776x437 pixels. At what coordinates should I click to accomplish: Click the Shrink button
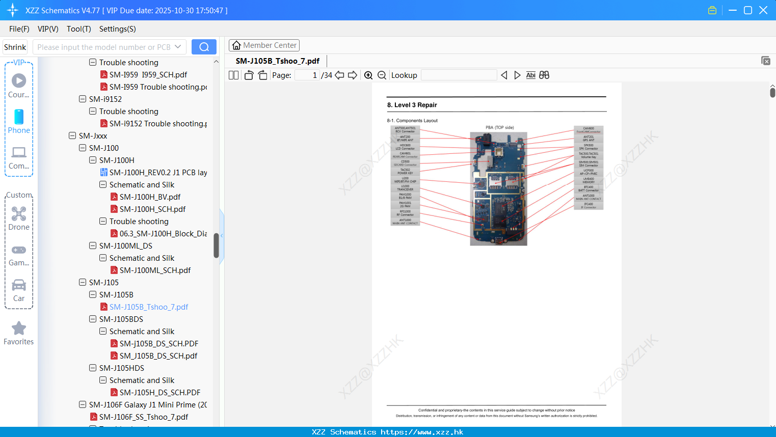(x=15, y=47)
